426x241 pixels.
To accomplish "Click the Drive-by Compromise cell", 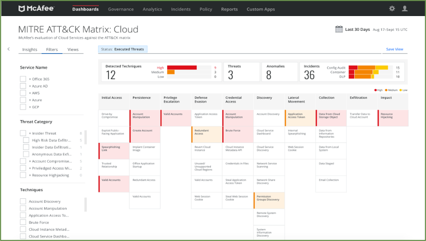I will pyautogui.click(x=114, y=118).
